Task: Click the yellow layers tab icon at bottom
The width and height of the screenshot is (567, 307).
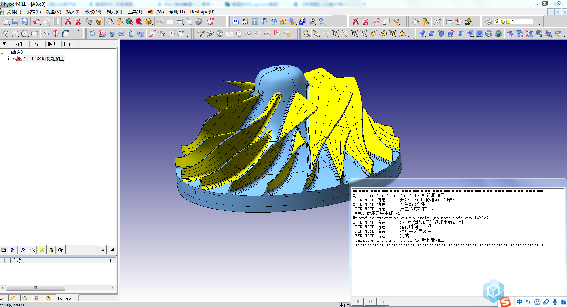Action: 49,298
